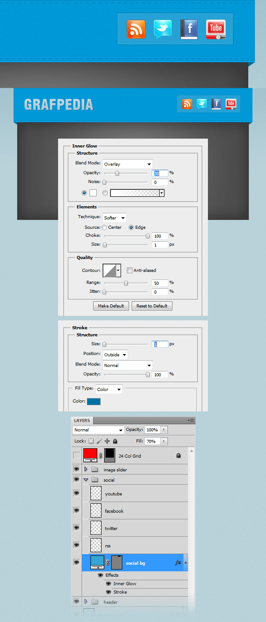
Task: Click the large RSS icon in the top preview
Action: tap(136, 29)
